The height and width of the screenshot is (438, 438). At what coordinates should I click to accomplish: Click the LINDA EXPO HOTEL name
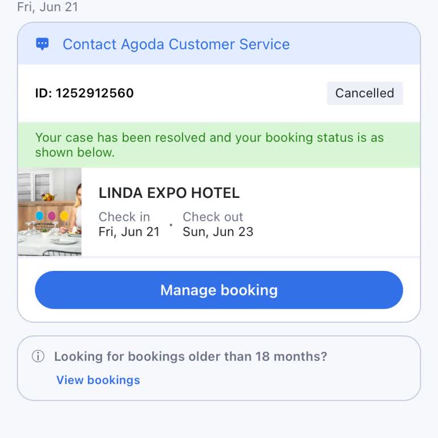click(169, 193)
